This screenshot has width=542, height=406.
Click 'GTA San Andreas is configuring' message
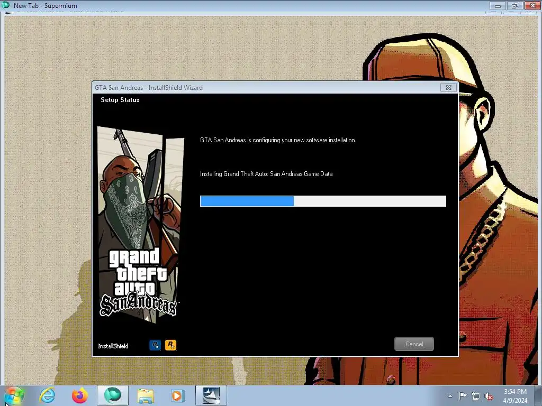278,140
